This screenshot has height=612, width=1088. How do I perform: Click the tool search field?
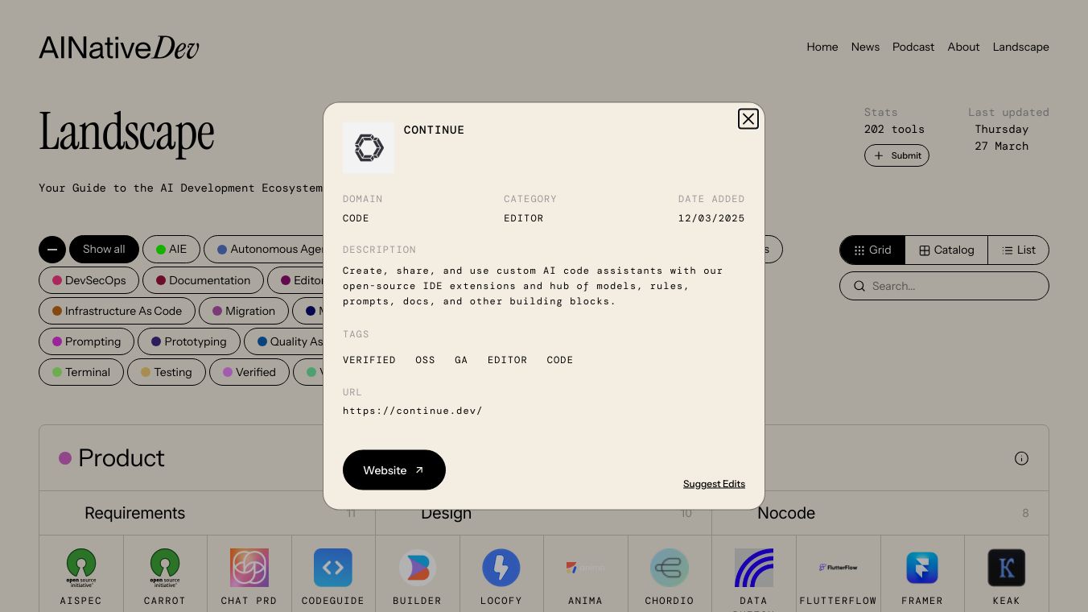(944, 286)
